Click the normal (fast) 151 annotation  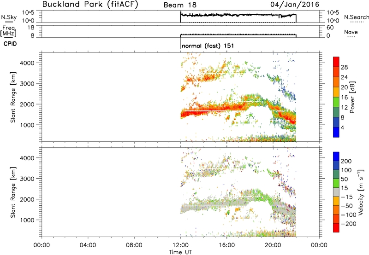click(208, 46)
